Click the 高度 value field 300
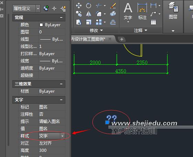The width and height of the screenshot is (193, 157). coord(52,150)
